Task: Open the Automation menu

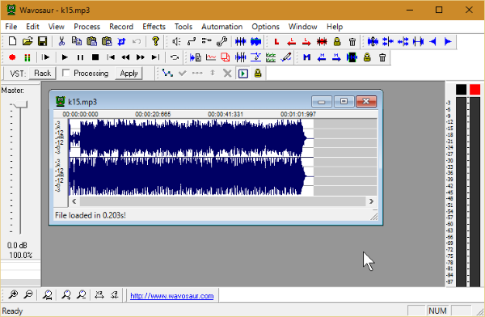Action: pos(221,27)
